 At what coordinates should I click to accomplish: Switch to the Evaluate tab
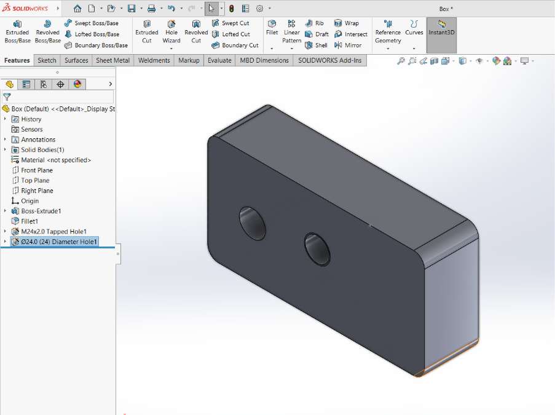[x=219, y=60]
